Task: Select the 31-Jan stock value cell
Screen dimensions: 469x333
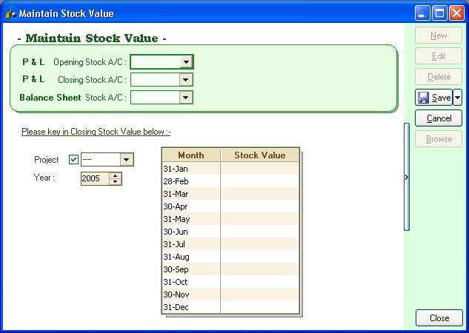Action: coord(259,169)
